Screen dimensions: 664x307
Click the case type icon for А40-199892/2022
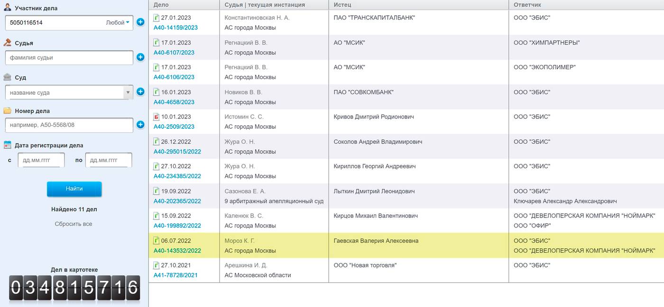tap(157, 216)
